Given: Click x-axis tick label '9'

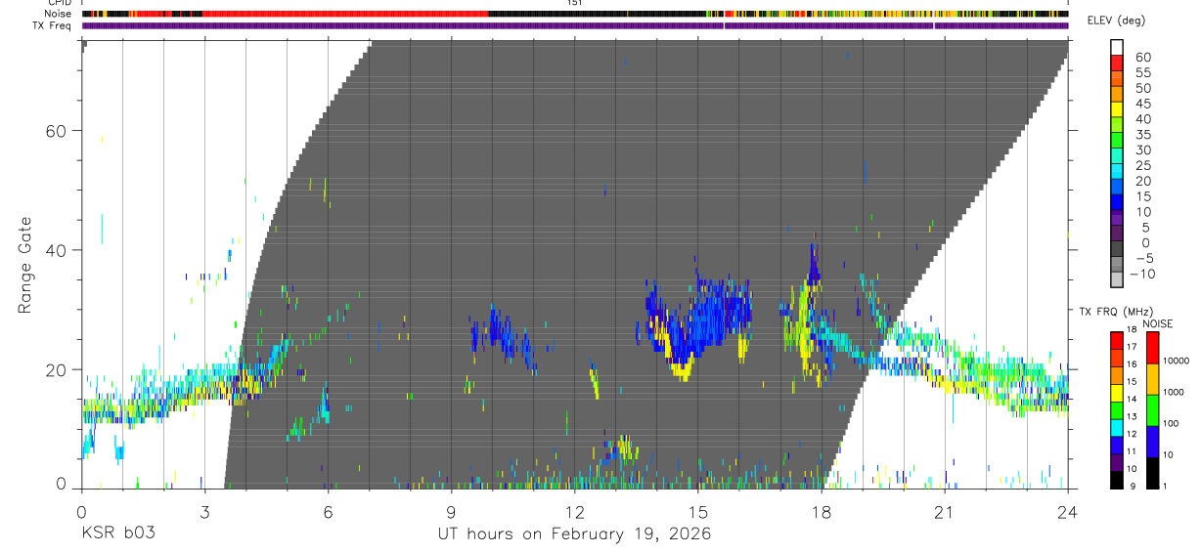Looking at the screenshot, I should tap(451, 511).
